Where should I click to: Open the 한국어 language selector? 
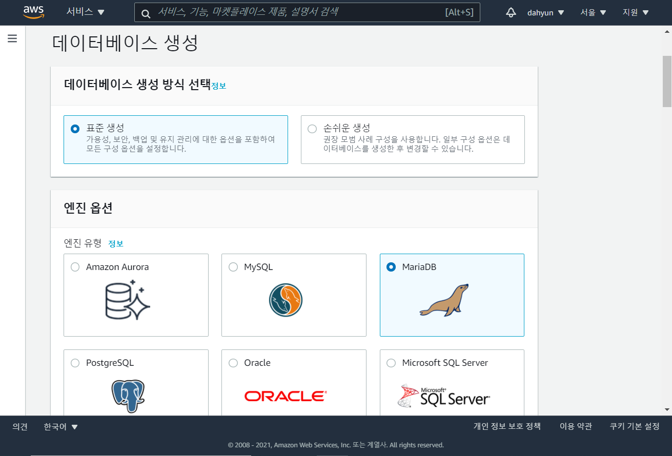[61, 427]
